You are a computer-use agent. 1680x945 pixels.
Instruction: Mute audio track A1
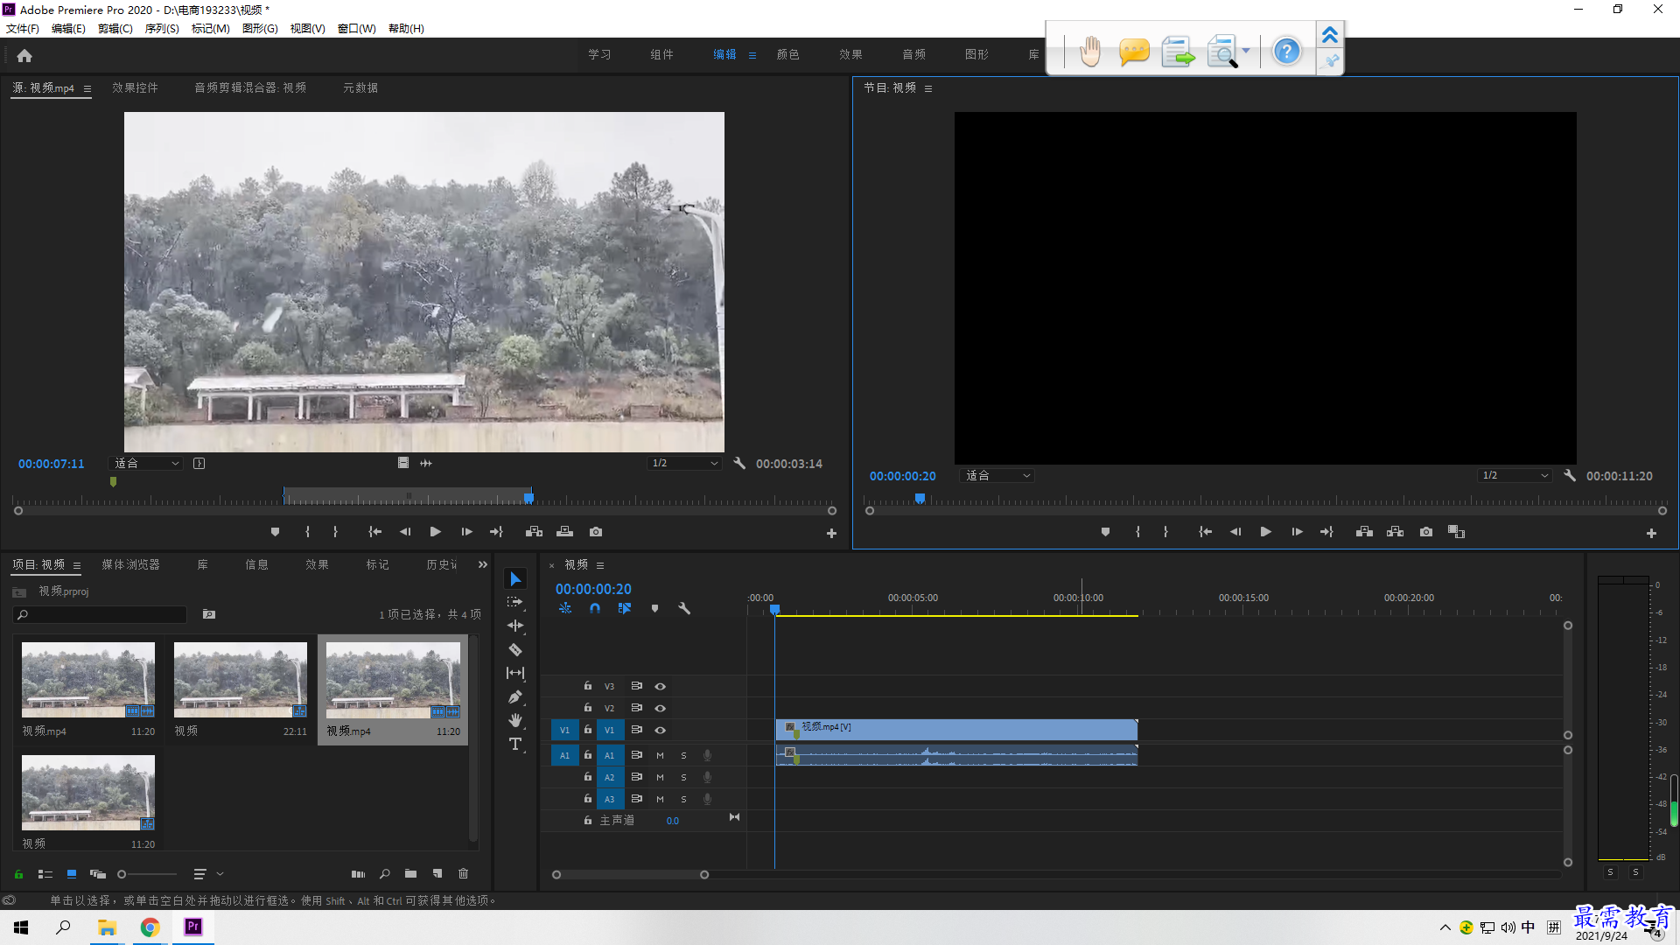pos(661,755)
